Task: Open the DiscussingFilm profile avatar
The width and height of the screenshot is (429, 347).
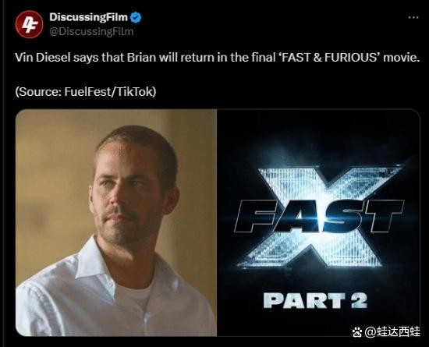Action: click(x=30, y=24)
